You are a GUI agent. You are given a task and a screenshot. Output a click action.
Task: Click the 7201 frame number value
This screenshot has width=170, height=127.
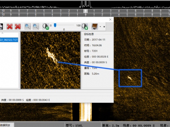tap(95, 51)
